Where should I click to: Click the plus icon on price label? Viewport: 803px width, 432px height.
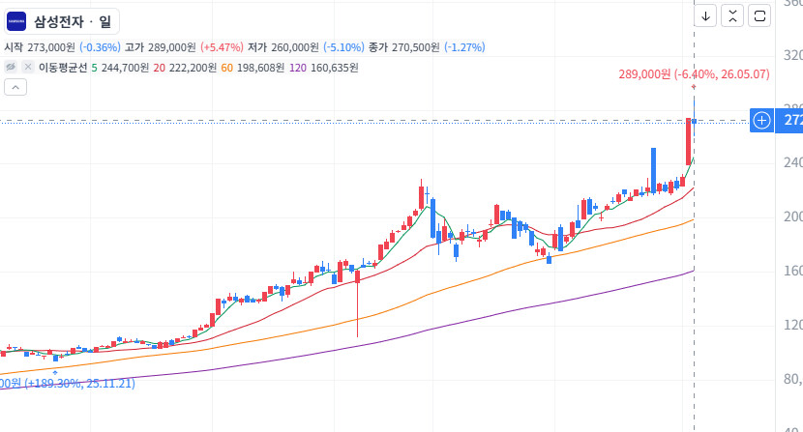(x=761, y=120)
